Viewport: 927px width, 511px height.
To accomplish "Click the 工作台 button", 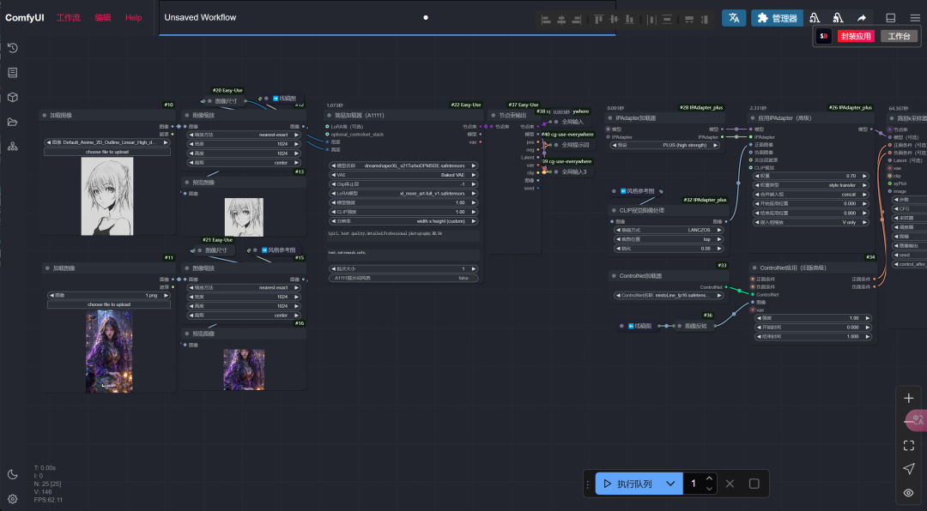I will click(899, 37).
